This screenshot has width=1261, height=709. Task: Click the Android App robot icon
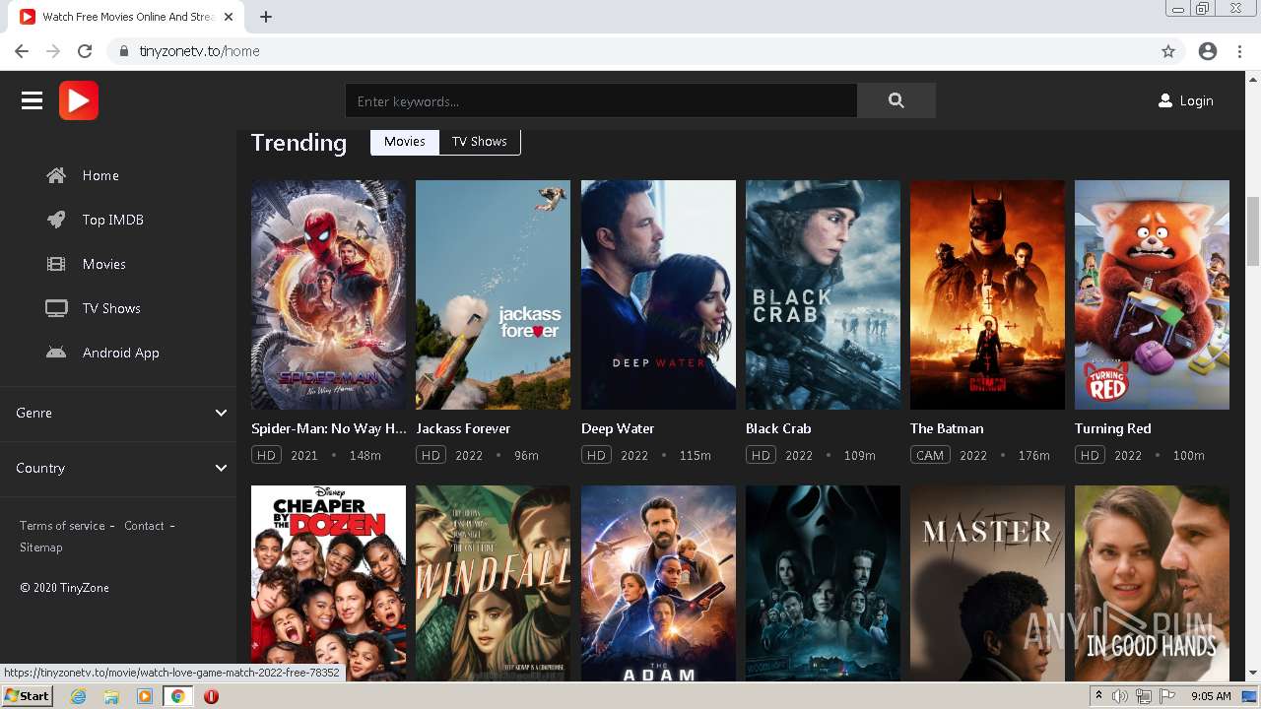click(x=56, y=353)
